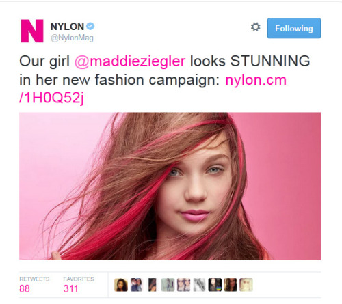The width and height of the screenshot is (342, 304).
Task: View the 88 retweets list
Action: pyautogui.click(x=34, y=285)
